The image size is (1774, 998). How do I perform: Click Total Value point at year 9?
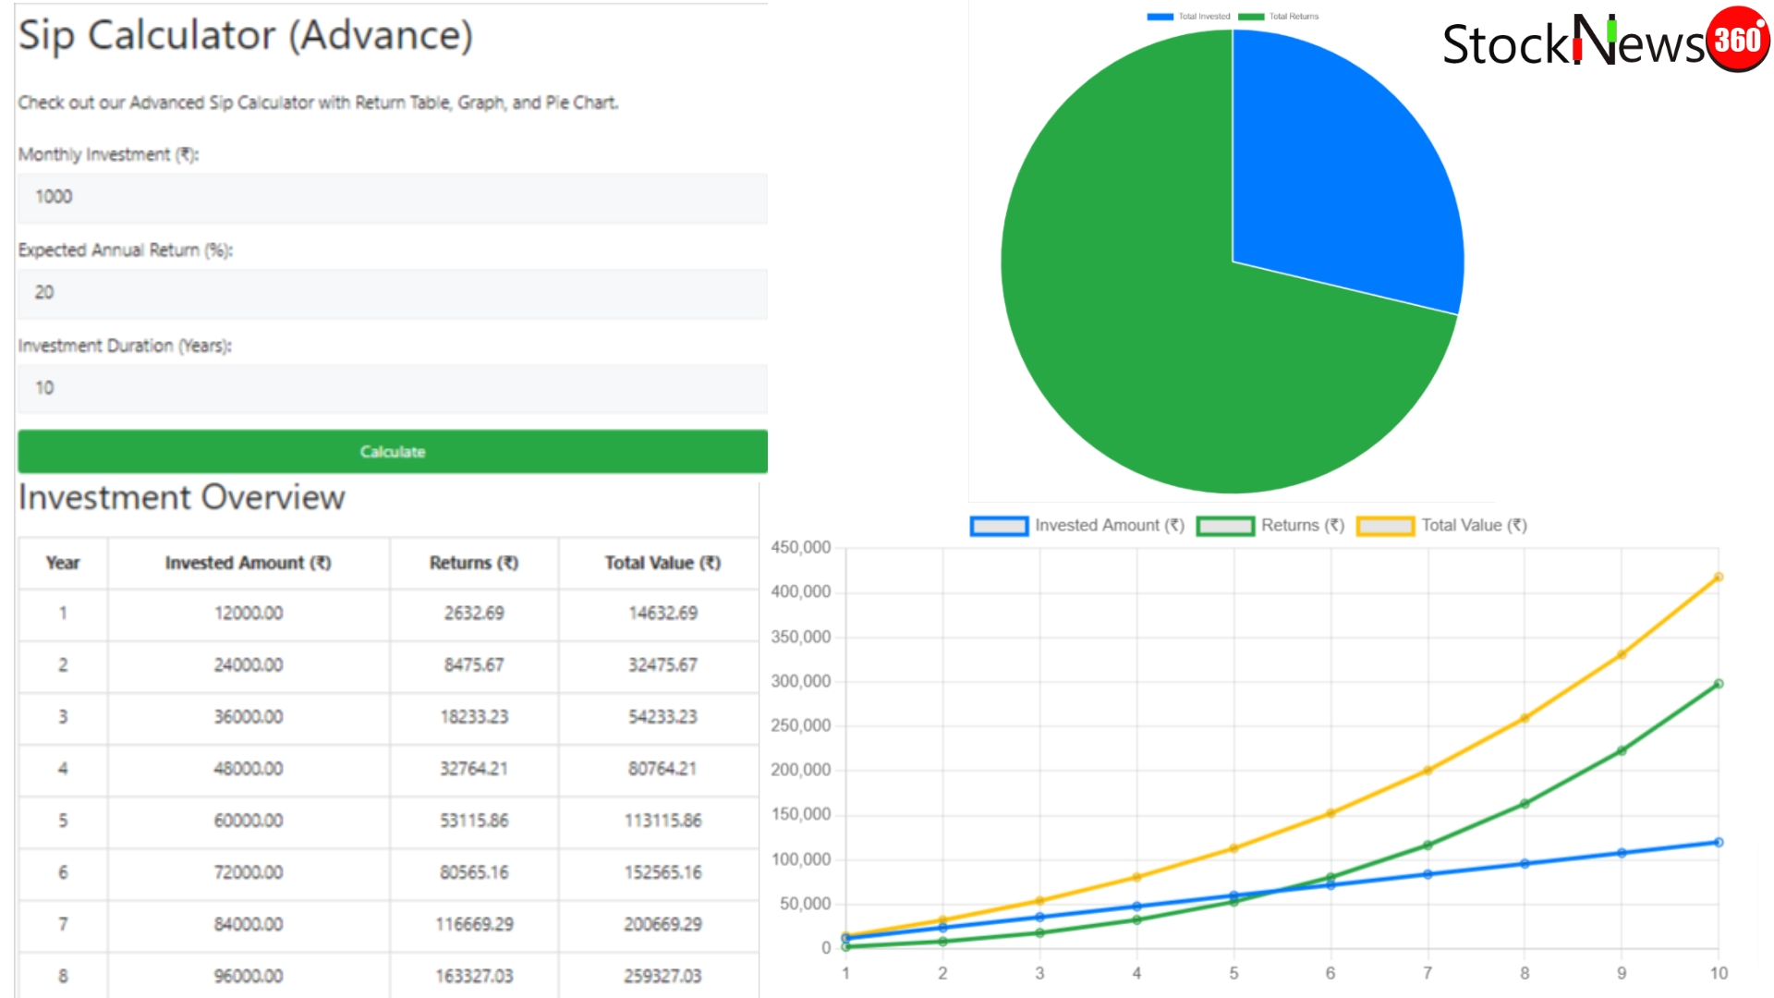tap(1622, 654)
